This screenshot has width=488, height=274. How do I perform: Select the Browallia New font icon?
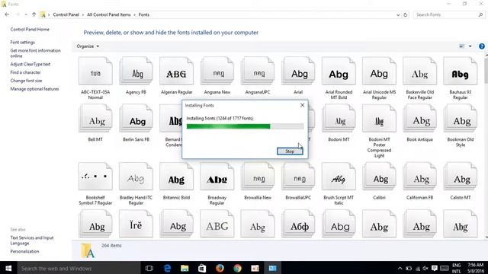click(x=258, y=177)
